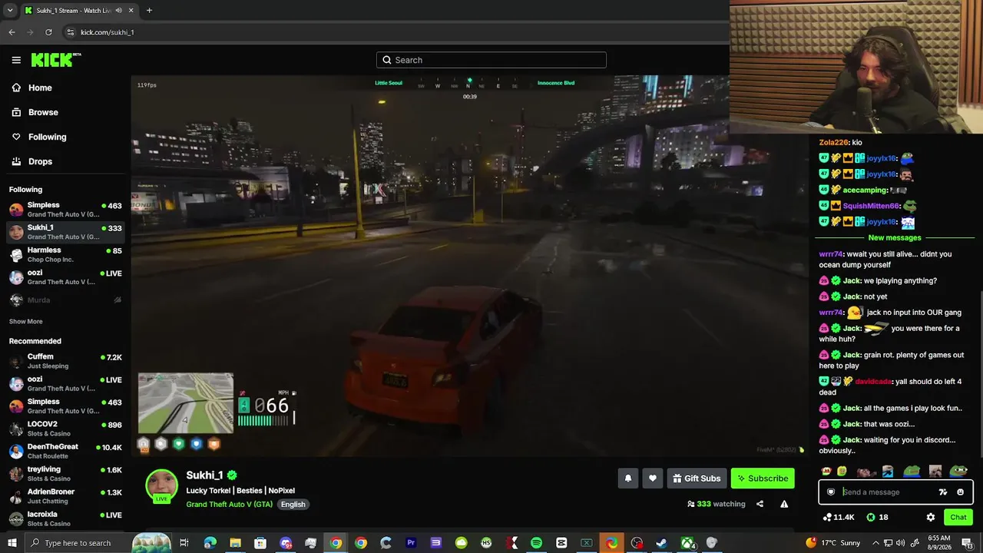Open the Kick hamburger sidebar menu

[16, 60]
